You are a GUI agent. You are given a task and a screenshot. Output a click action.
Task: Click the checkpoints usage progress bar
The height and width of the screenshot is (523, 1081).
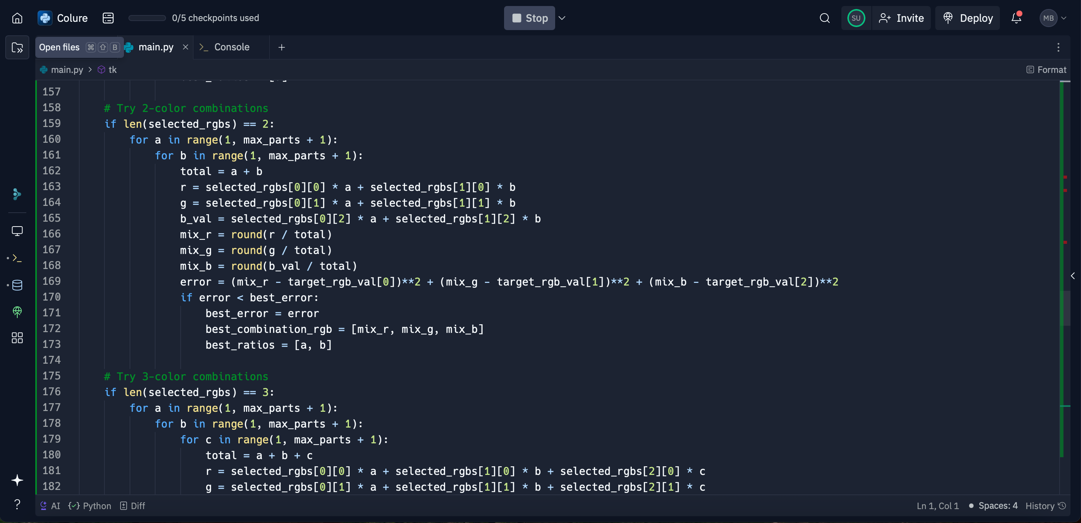(x=147, y=18)
